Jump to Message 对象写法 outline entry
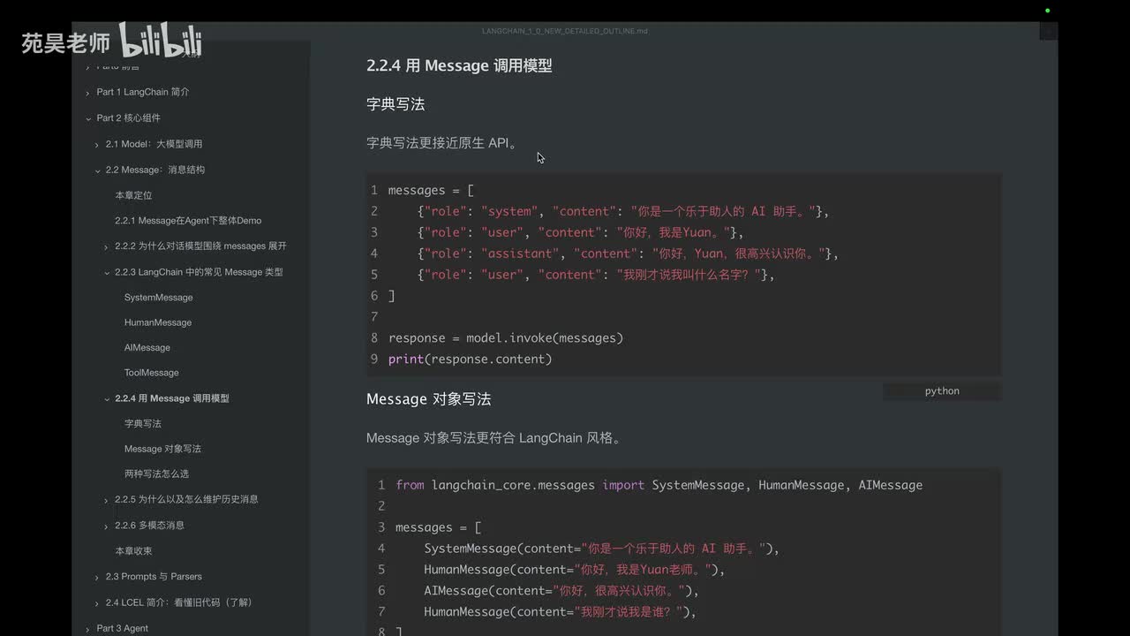Image resolution: width=1130 pixels, height=636 pixels. click(x=163, y=449)
